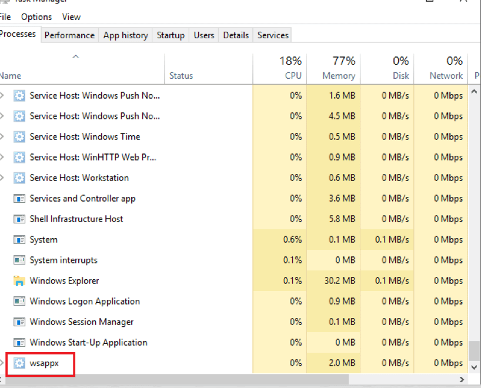Expand the Service Host: WinHTTP Web Pr... group
The width and height of the screenshot is (481, 388).
point(2,158)
